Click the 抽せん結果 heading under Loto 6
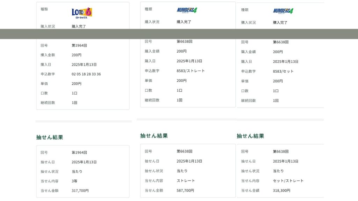358x201 pixels. tap(50, 137)
